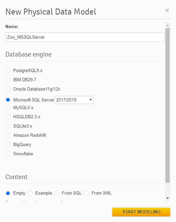176x222 pixels.
Task: Open SQL Server version 2017/2019 dropdown
Action: point(74,100)
